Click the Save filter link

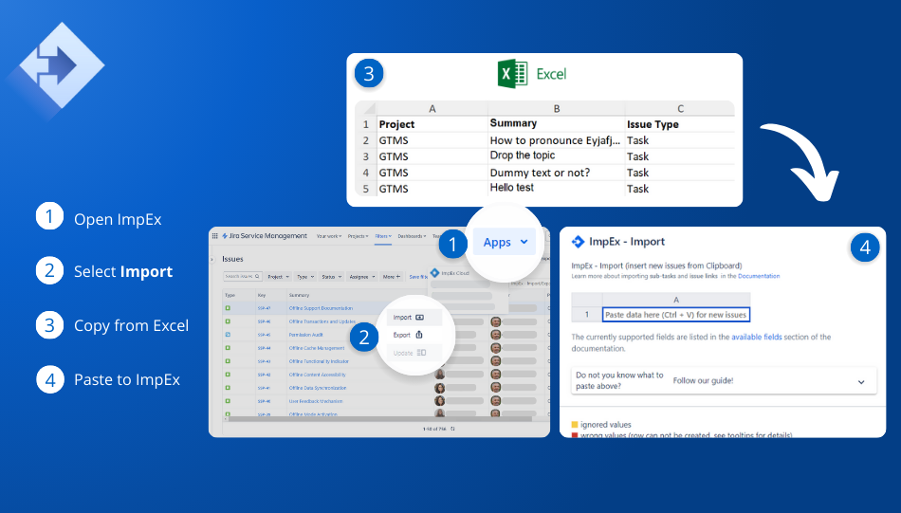417,277
